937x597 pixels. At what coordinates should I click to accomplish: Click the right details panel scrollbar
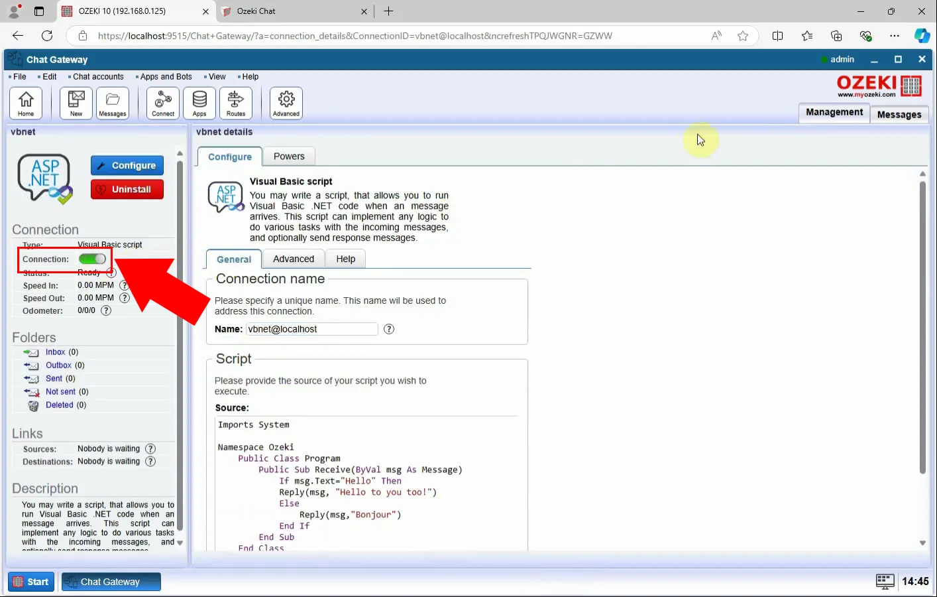[x=922, y=328]
